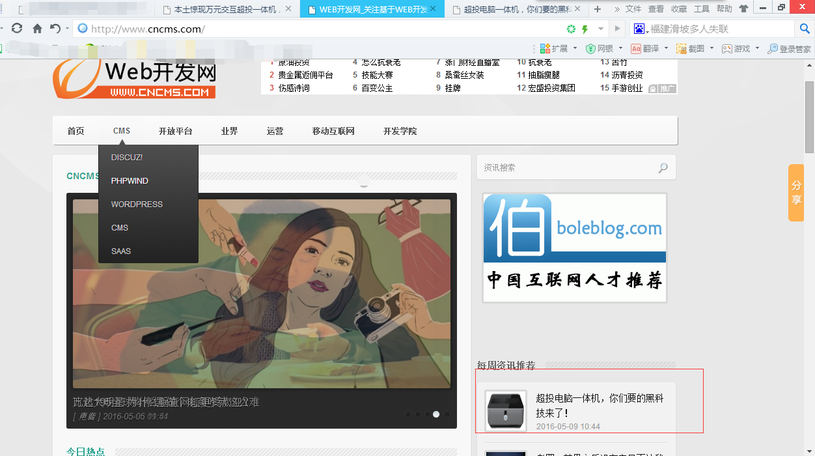
Task: Click the green spinning compatibility icon in address bar
Action: tap(572, 29)
